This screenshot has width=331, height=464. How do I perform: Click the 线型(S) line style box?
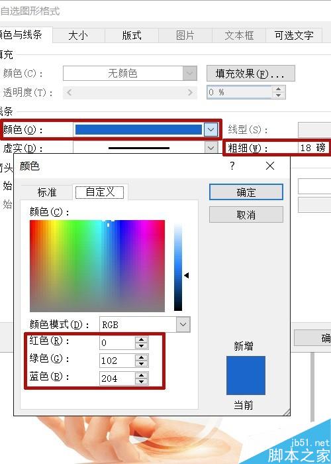point(314,130)
